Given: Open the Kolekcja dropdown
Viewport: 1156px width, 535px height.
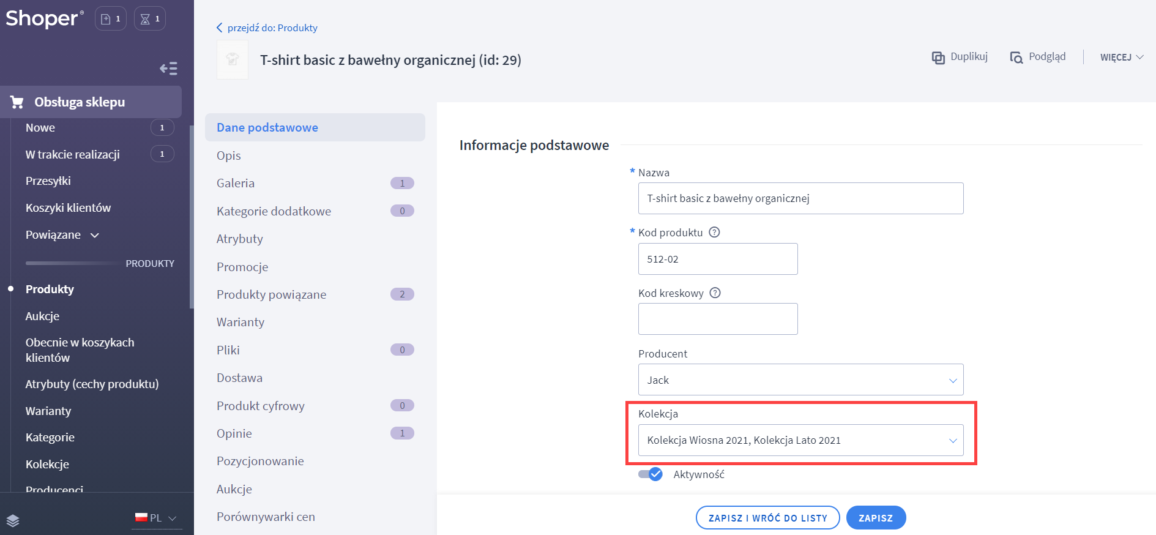Looking at the screenshot, I should (800, 441).
